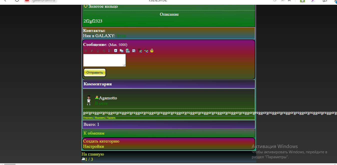Return via На главную link
The height and width of the screenshot is (165, 337).
click(93, 154)
